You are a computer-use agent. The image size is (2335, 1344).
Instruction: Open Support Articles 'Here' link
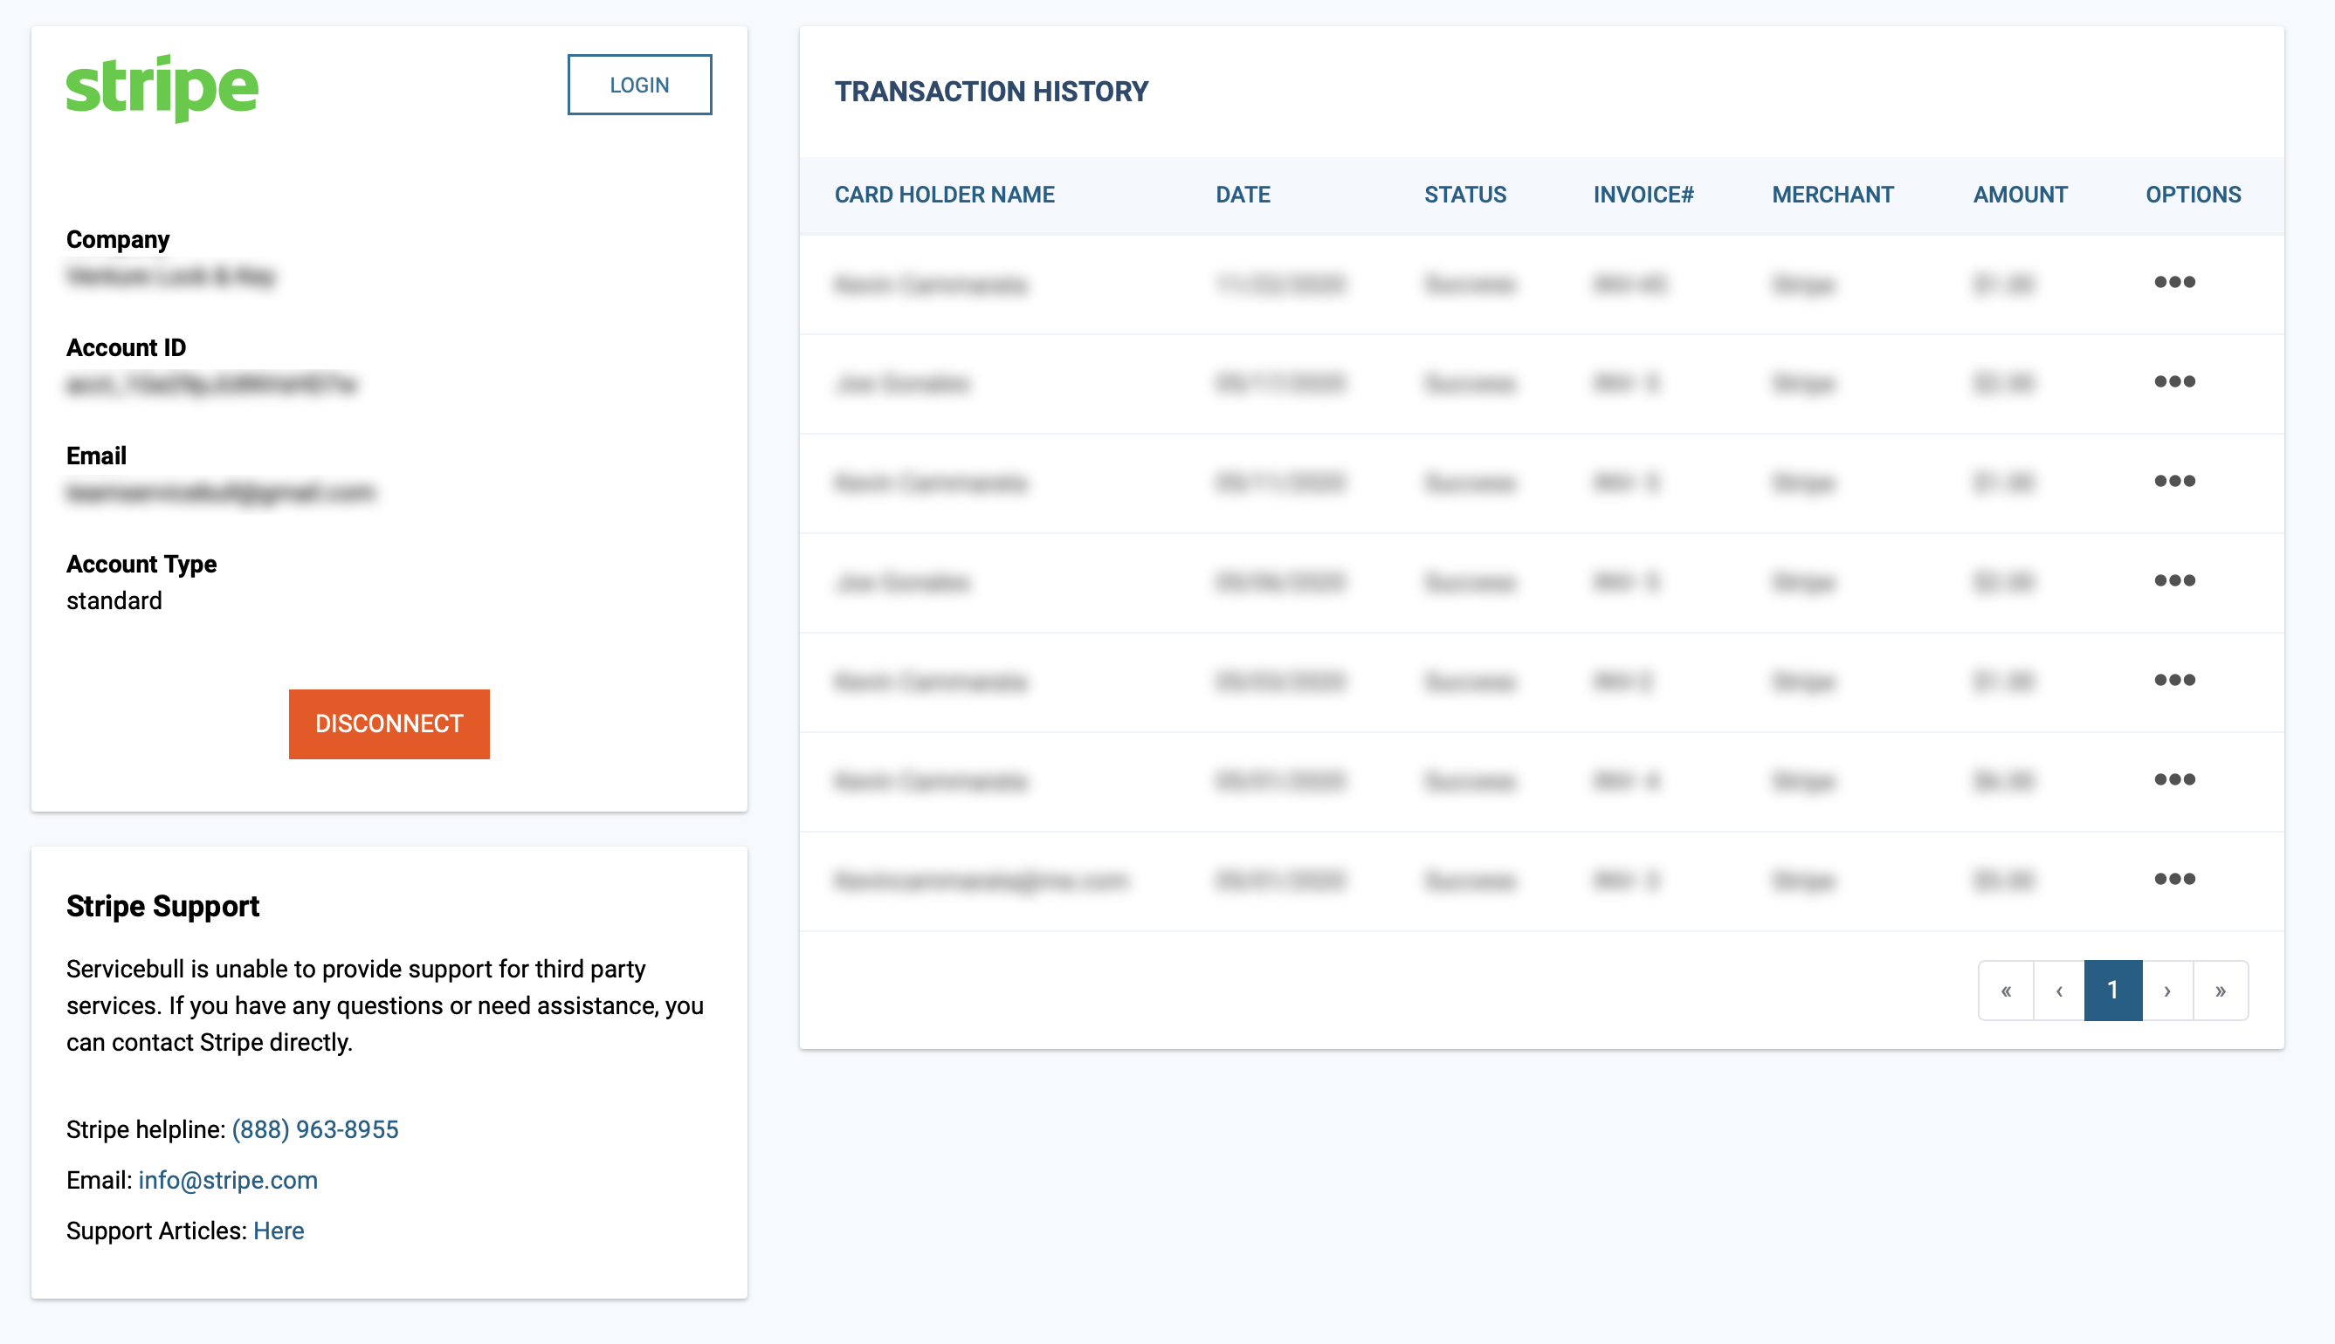tap(279, 1231)
